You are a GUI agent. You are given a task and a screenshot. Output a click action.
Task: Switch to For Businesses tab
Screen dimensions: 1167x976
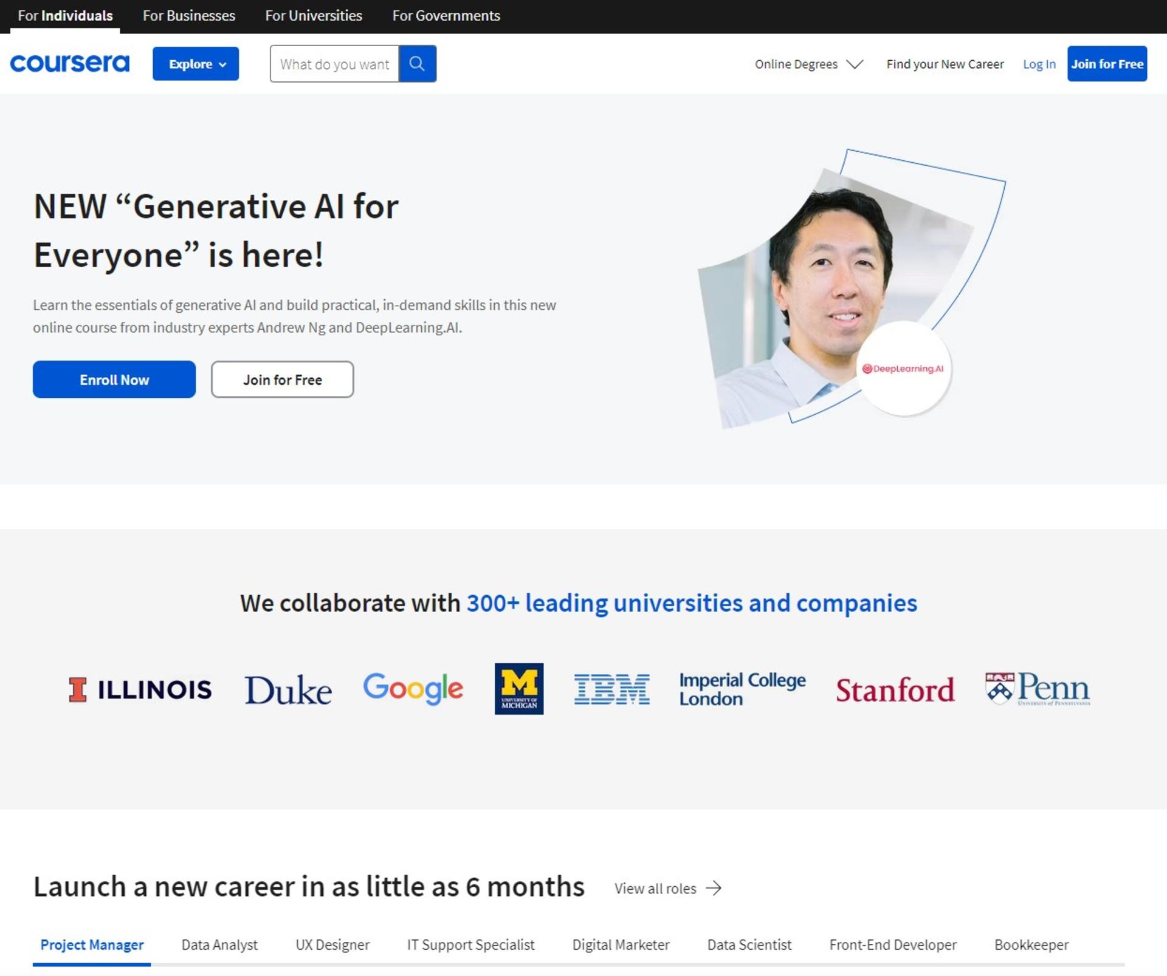coord(189,16)
